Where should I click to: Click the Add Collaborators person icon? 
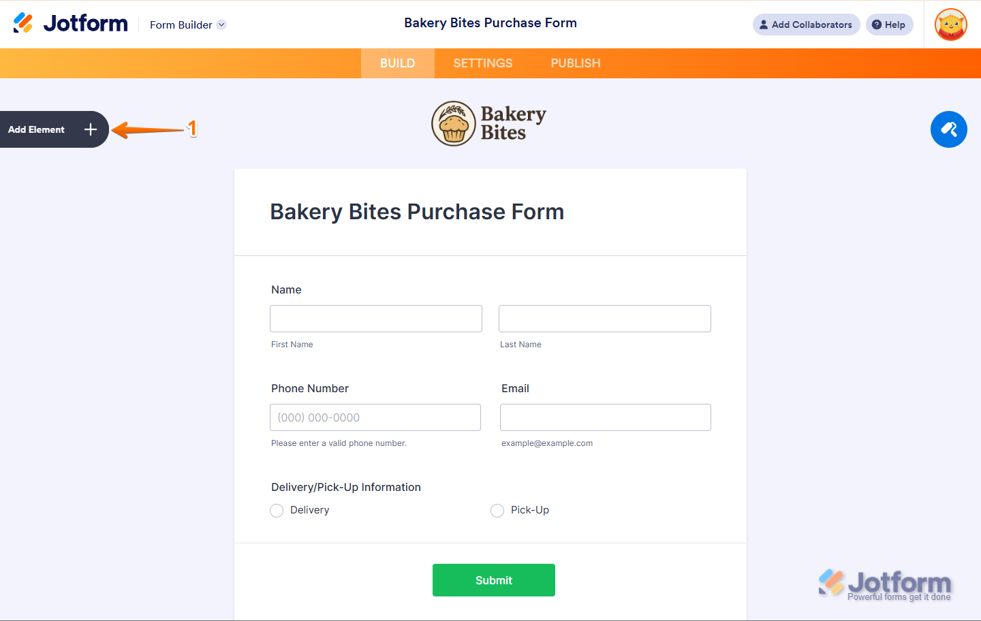click(x=764, y=25)
